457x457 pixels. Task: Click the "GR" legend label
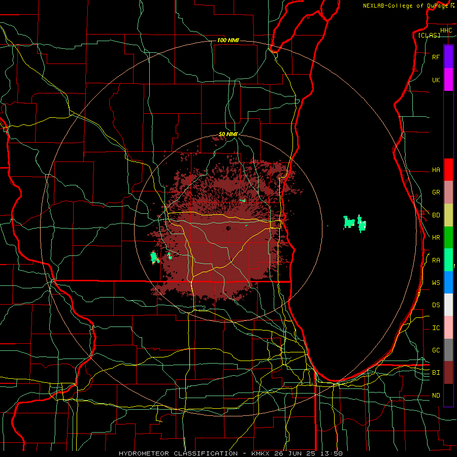tap(436, 192)
